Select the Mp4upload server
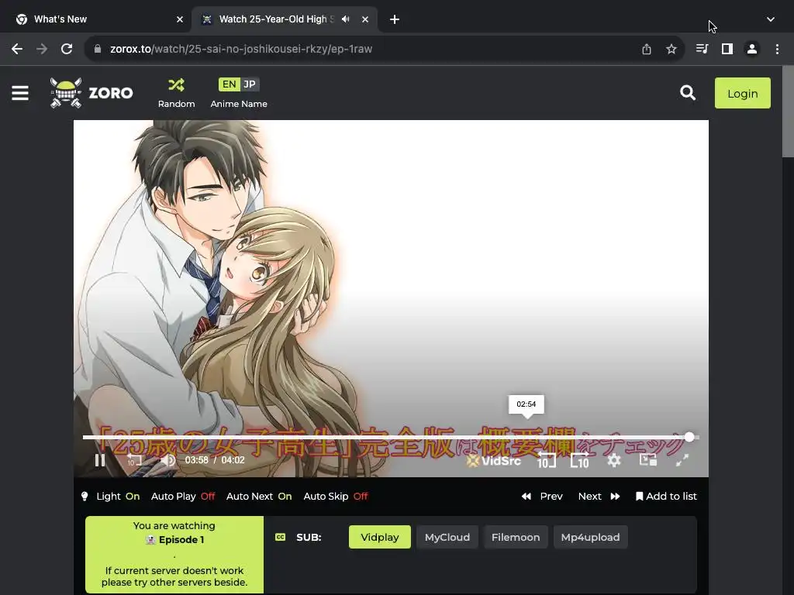 [x=590, y=538]
